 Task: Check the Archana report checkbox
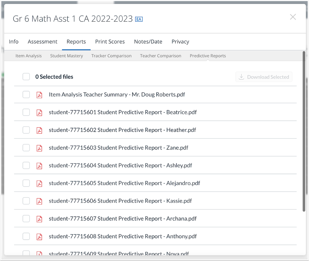coord(26,218)
